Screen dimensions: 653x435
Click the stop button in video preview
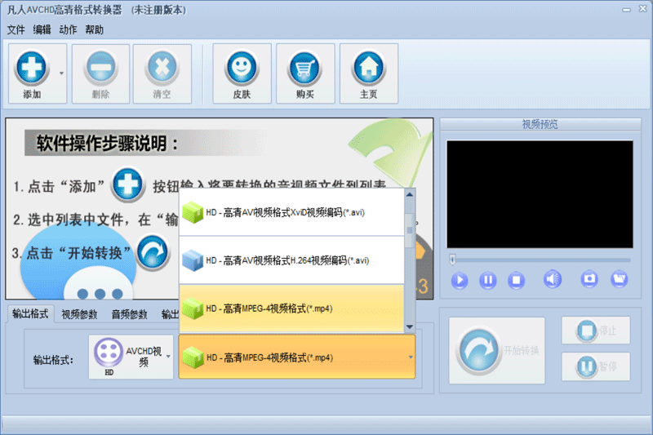pos(516,280)
